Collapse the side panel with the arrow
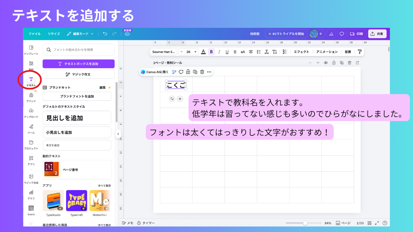The width and height of the screenshot is (413, 232). (118, 134)
